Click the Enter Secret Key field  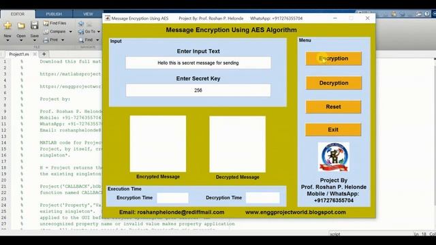click(x=198, y=91)
